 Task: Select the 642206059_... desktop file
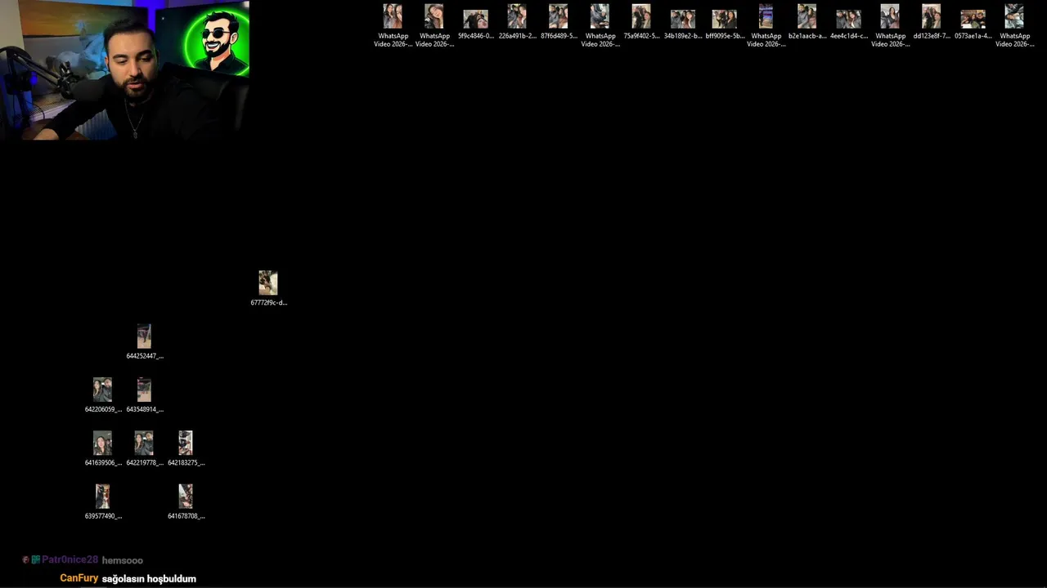point(103,395)
